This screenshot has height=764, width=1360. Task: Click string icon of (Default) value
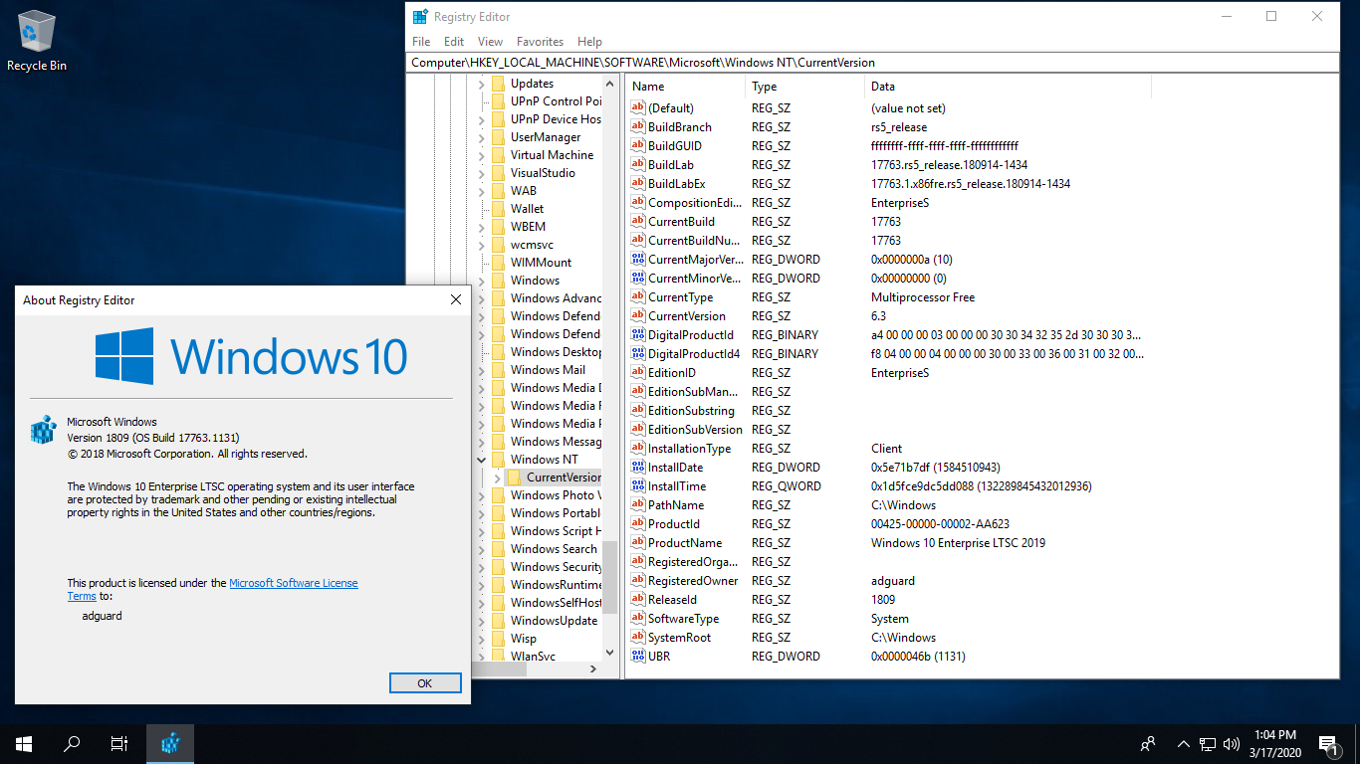click(x=638, y=108)
